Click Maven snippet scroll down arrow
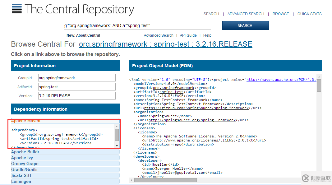The image size is (332, 185). (117, 146)
